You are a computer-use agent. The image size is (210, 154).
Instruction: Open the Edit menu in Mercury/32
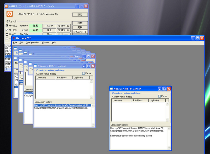coord(21,43)
